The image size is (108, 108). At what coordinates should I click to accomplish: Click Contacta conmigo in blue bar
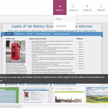click(x=62, y=34)
